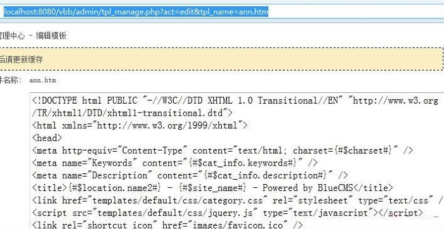Click the browser address bar URL
Viewport: 444px width, 229px height.
click(x=136, y=12)
